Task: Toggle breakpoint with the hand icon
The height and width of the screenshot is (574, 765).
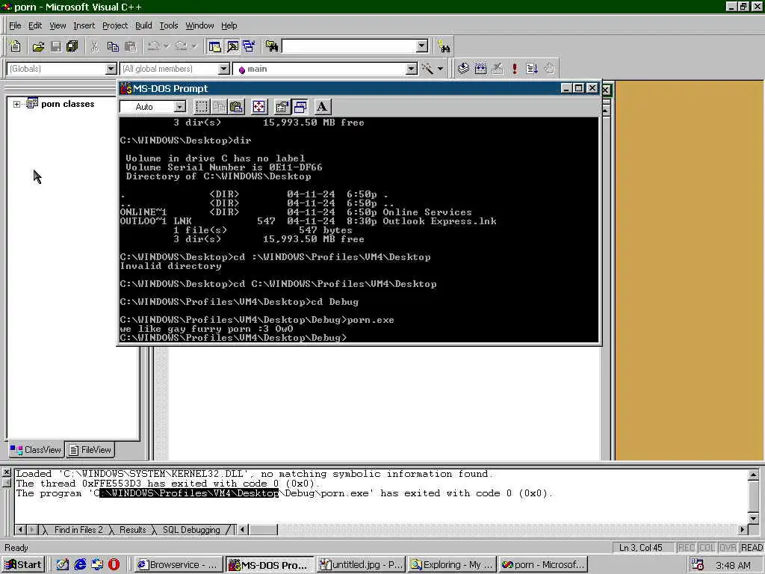Action: [549, 69]
